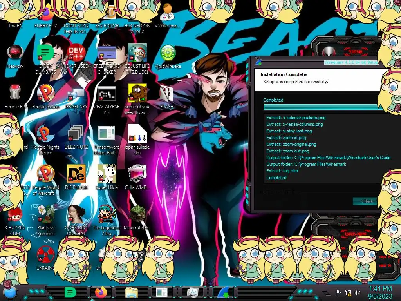The width and height of the screenshot is (401, 301).
Task: Click the 'Extract: zoom-in.png' log line
Action: point(286,138)
